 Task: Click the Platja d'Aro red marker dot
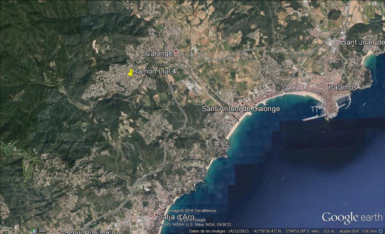(156, 215)
